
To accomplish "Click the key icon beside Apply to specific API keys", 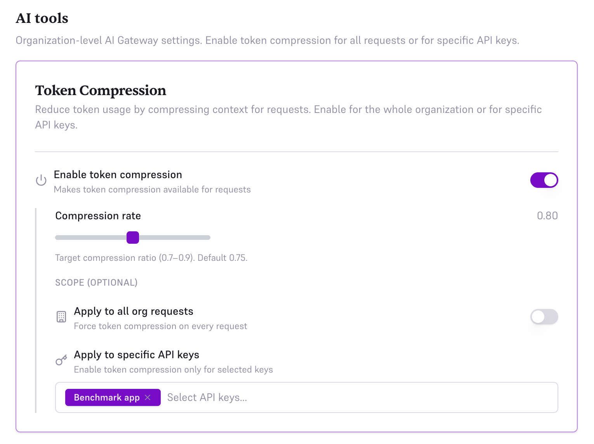I will pos(61,360).
